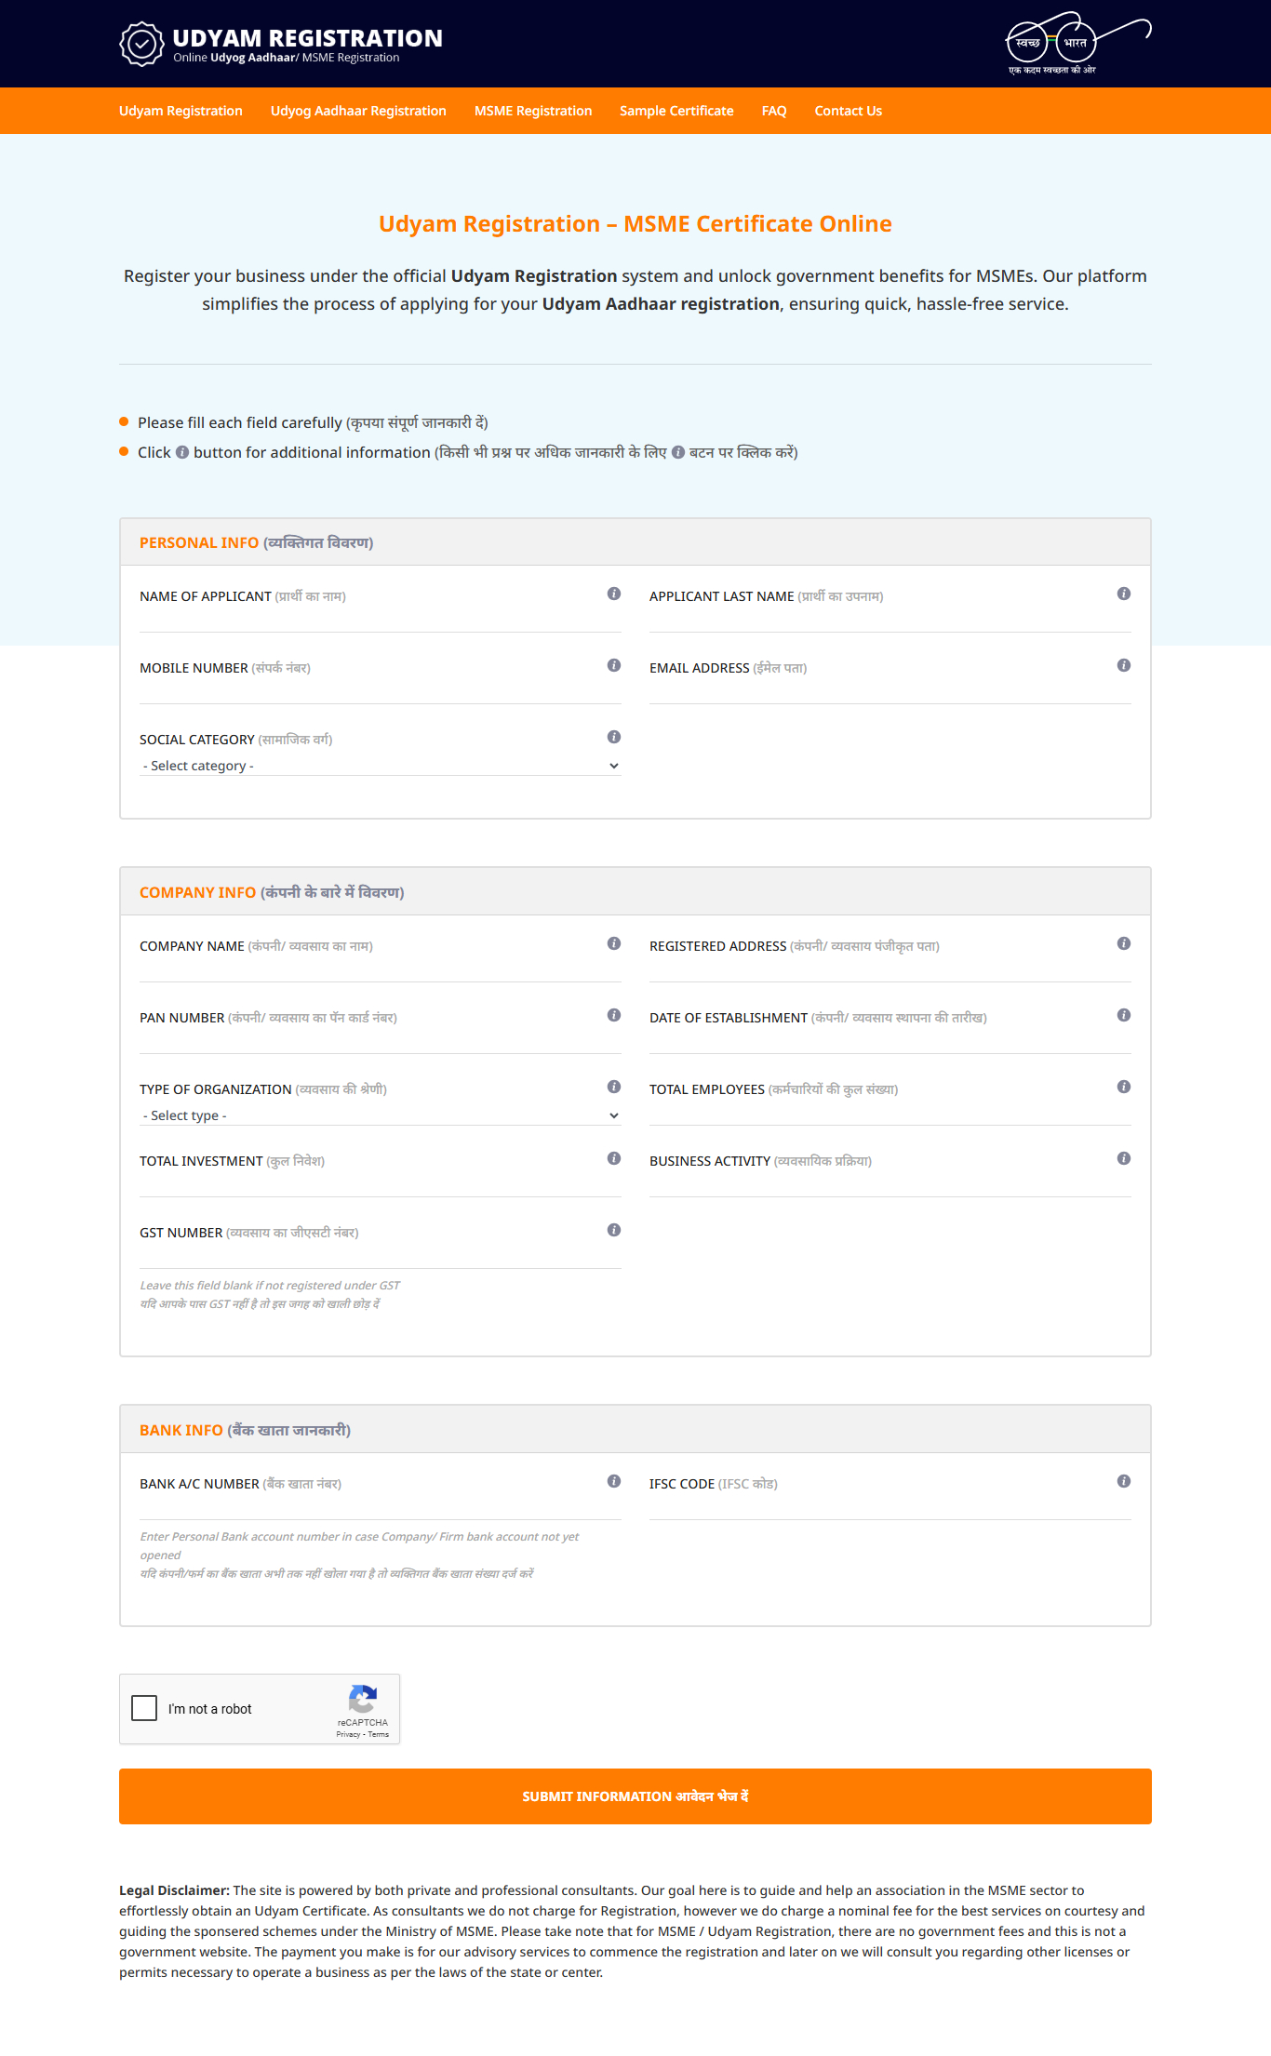
Task: Open the Sample Certificate menu item
Action: pyautogui.click(x=676, y=111)
